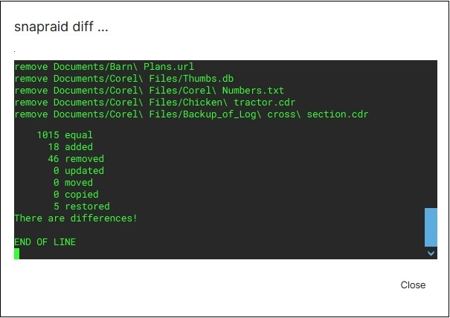The width and height of the screenshot is (450, 318).
Task: Select the '18 added' count line
Action: pos(71,147)
